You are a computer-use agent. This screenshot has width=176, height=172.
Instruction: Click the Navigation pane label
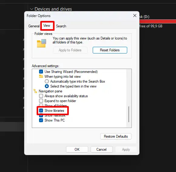tap(51, 91)
